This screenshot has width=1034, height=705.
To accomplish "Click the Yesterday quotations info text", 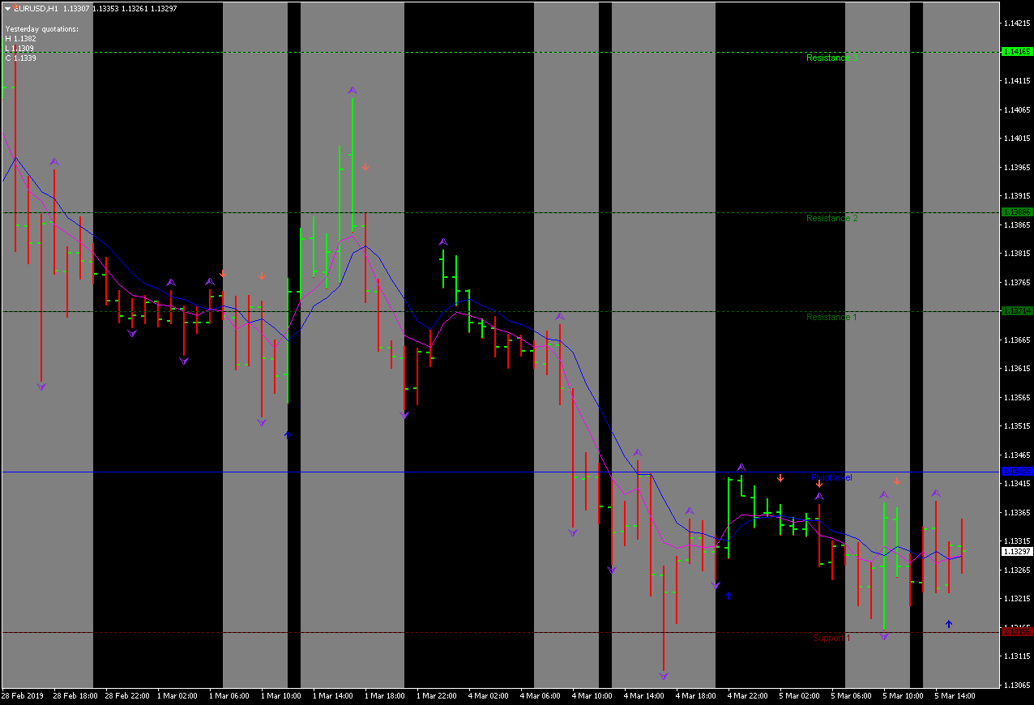I will pos(41,27).
